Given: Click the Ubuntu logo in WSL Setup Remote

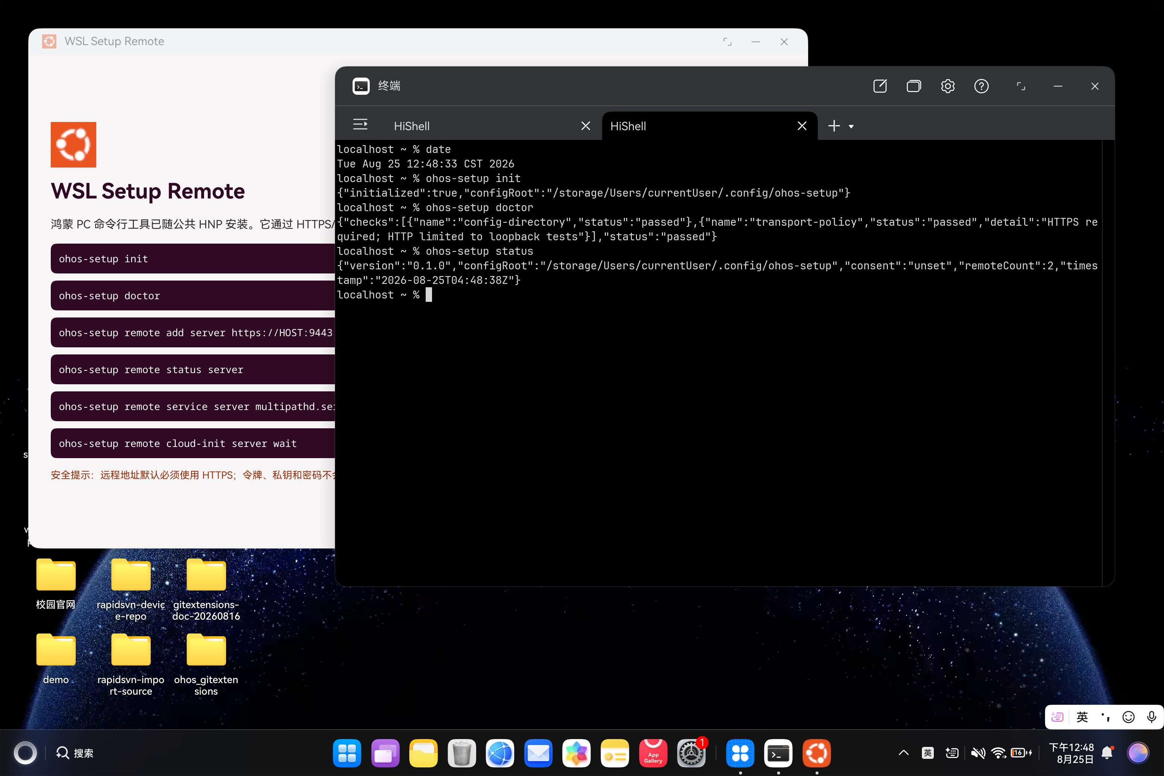Looking at the screenshot, I should click(x=73, y=144).
